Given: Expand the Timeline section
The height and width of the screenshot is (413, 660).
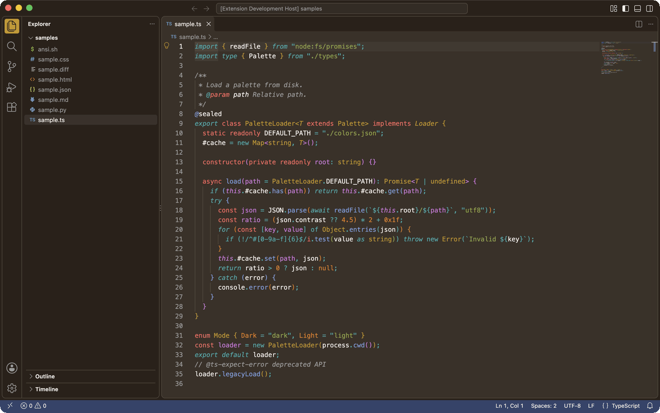Looking at the screenshot, I should [91, 389].
